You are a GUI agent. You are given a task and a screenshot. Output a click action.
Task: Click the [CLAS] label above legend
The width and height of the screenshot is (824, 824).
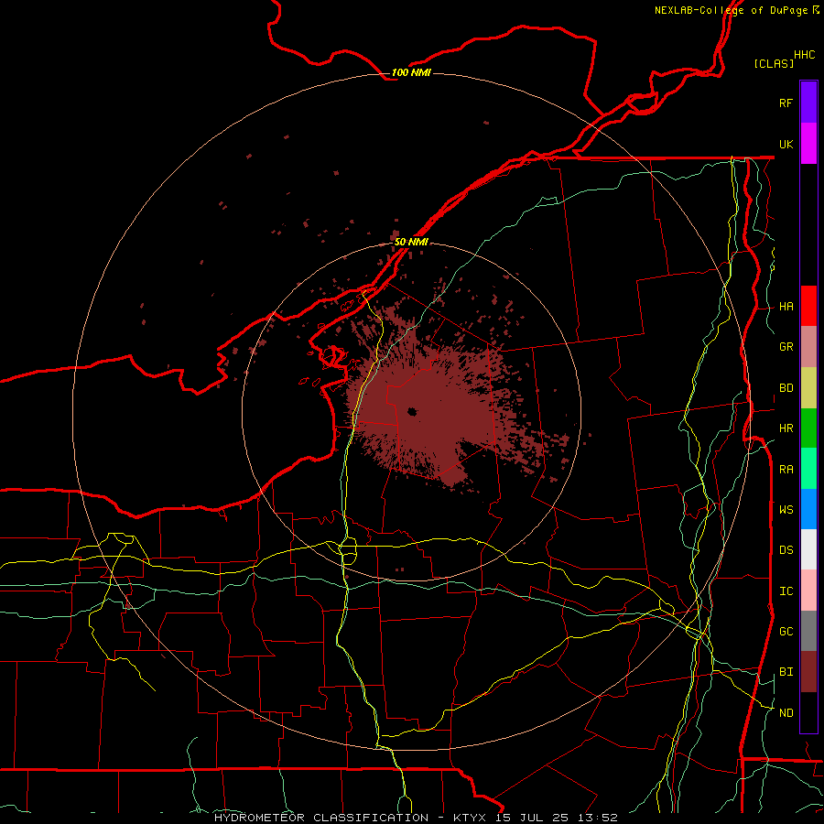(774, 63)
